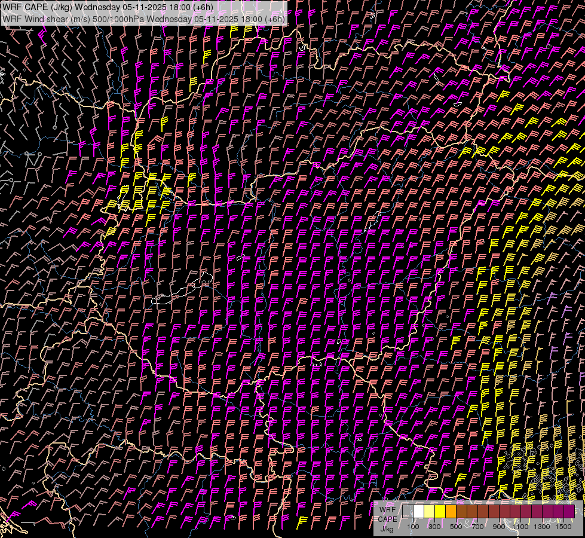Click the "100" legend scale label
The width and height of the screenshot is (585, 538).
point(413,527)
